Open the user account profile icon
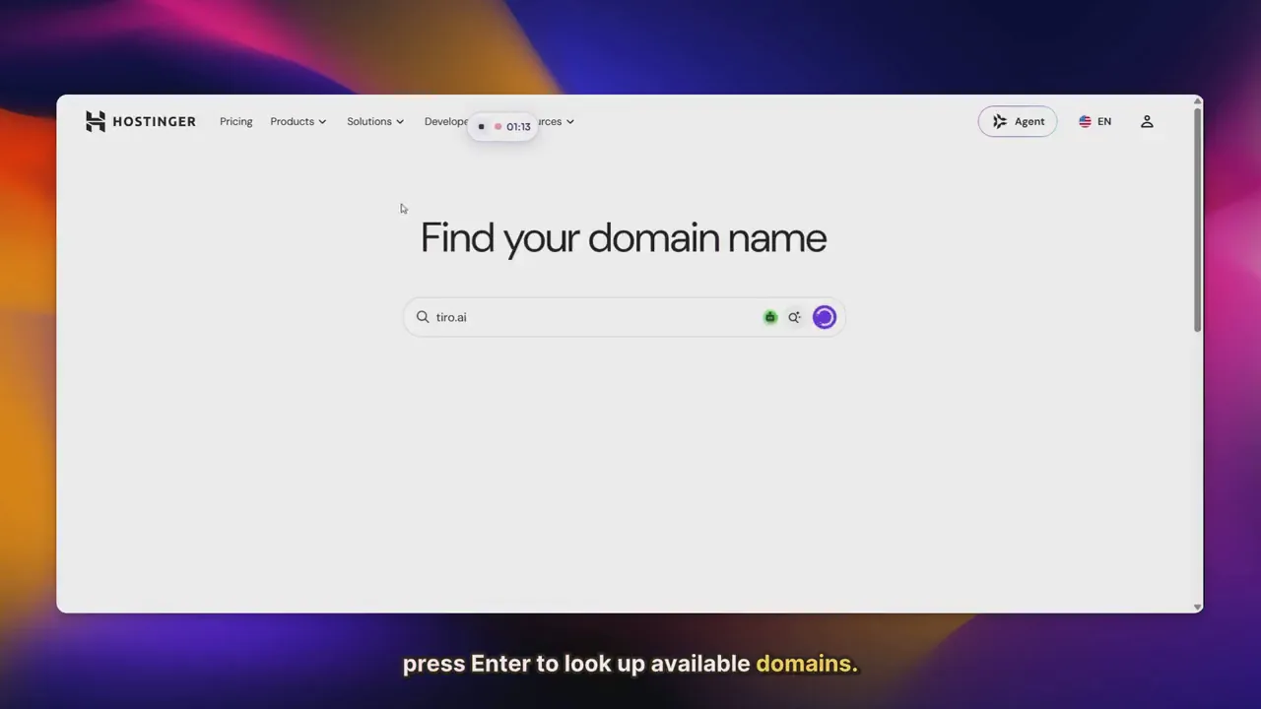The height and width of the screenshot is (709, 1261). pos(1147,121)
